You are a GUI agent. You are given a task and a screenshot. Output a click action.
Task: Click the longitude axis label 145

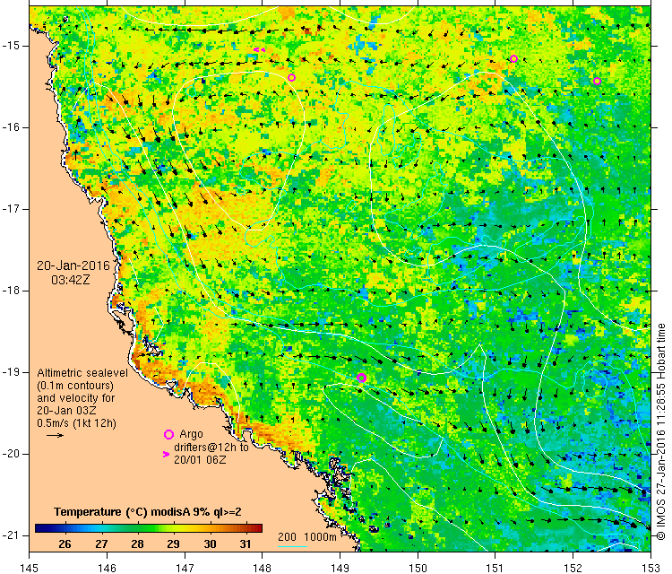(x=30, y=568)
